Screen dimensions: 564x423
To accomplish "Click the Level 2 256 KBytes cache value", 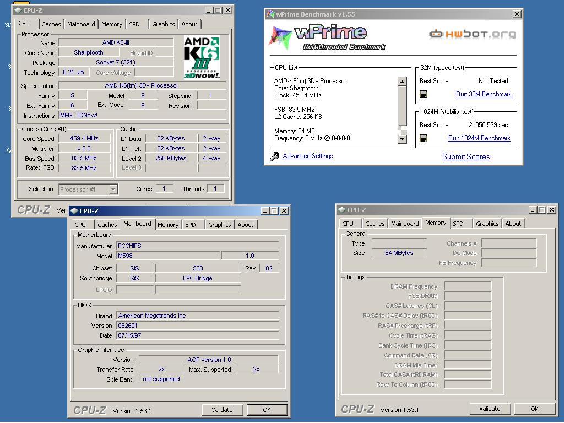I will 171,158.
